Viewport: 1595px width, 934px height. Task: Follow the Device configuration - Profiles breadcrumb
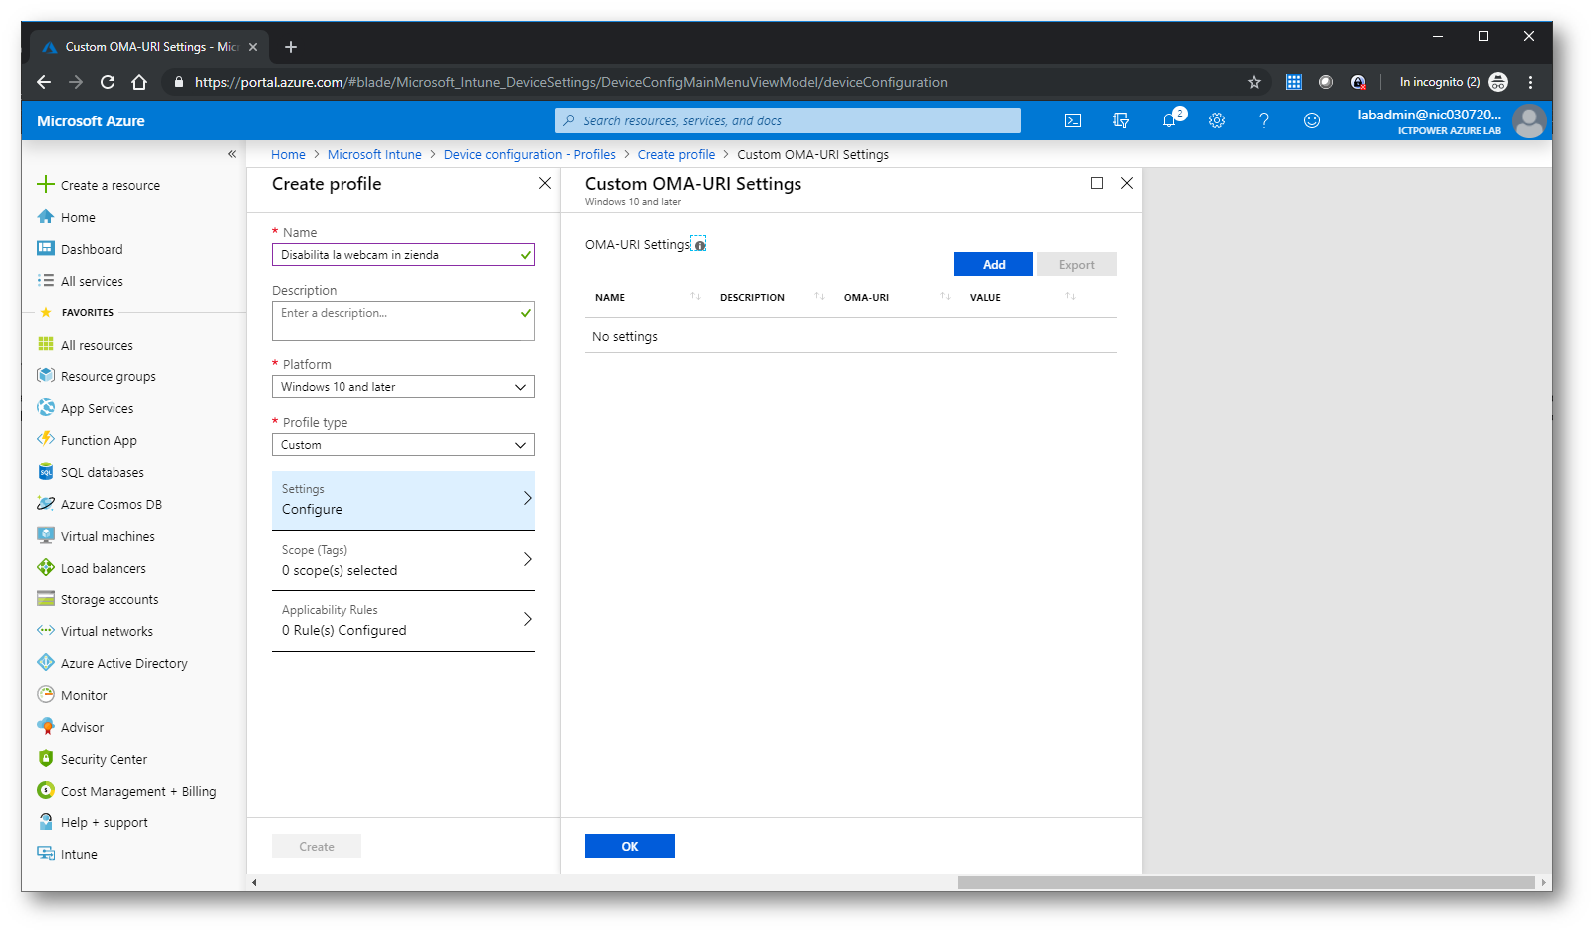point(530,154)
